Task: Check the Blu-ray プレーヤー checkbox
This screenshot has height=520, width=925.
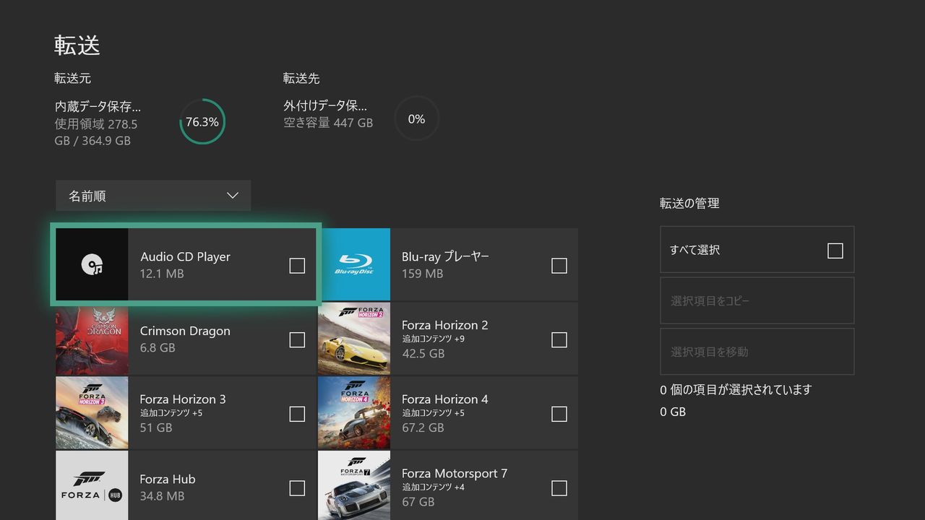Action: [x=559, y=266]
